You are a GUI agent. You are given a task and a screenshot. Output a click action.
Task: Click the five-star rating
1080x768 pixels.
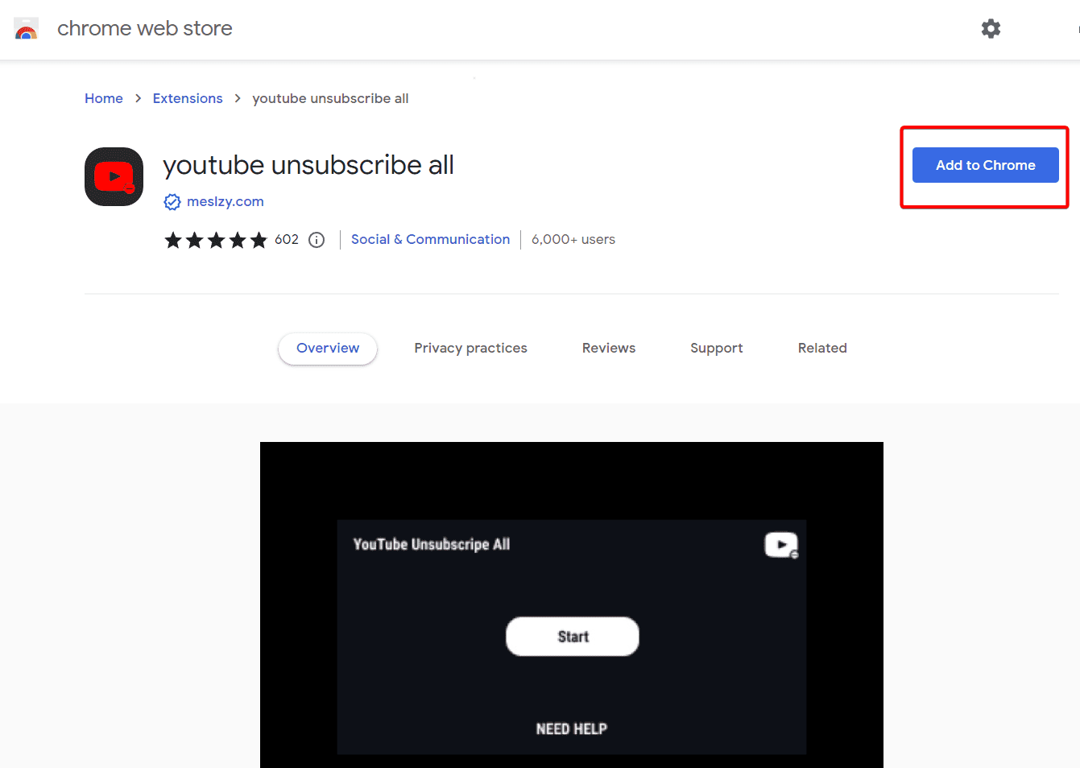coord(216,240)
